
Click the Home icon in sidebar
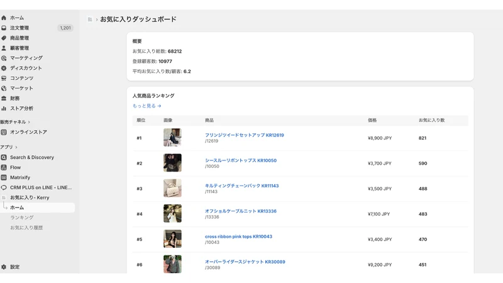tap(4, 18)
